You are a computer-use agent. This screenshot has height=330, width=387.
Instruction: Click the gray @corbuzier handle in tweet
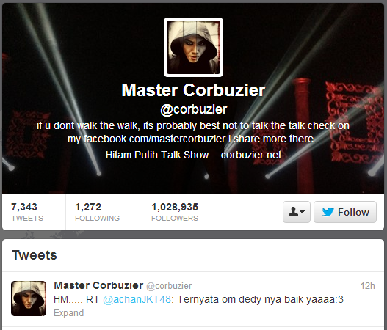click(169, 286)
